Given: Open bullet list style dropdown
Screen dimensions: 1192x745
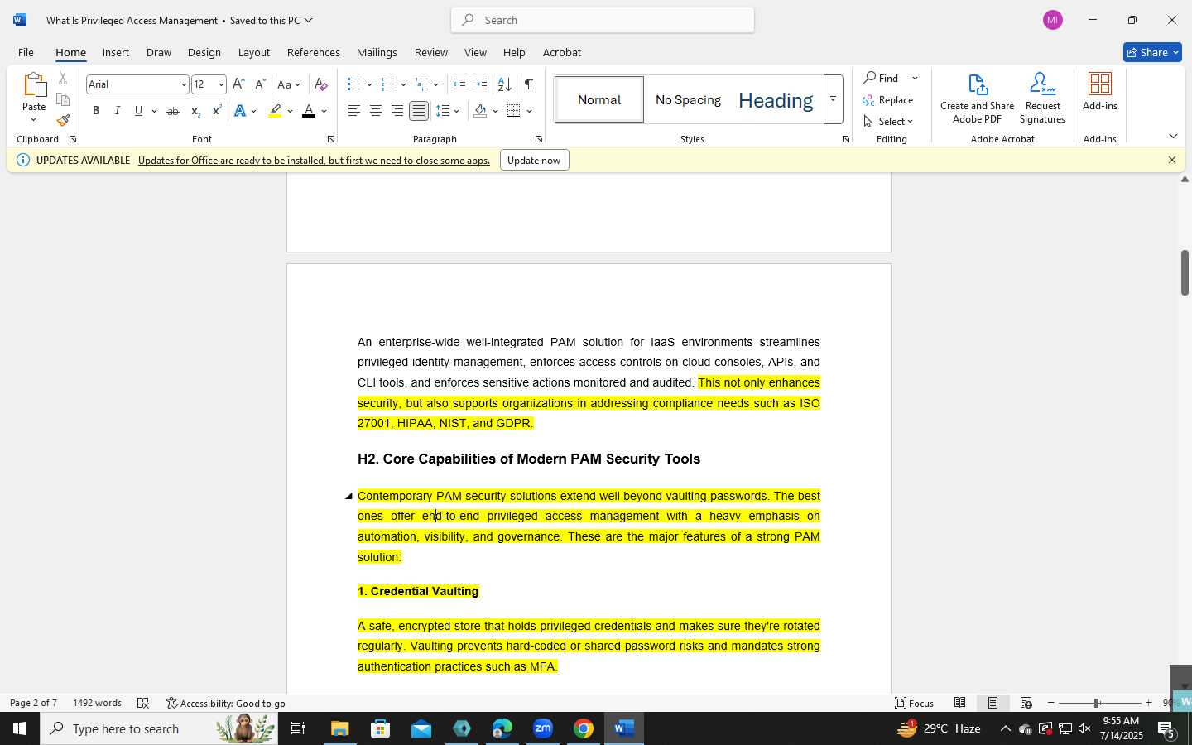Looking at the screenshot, I should point(369,84).
